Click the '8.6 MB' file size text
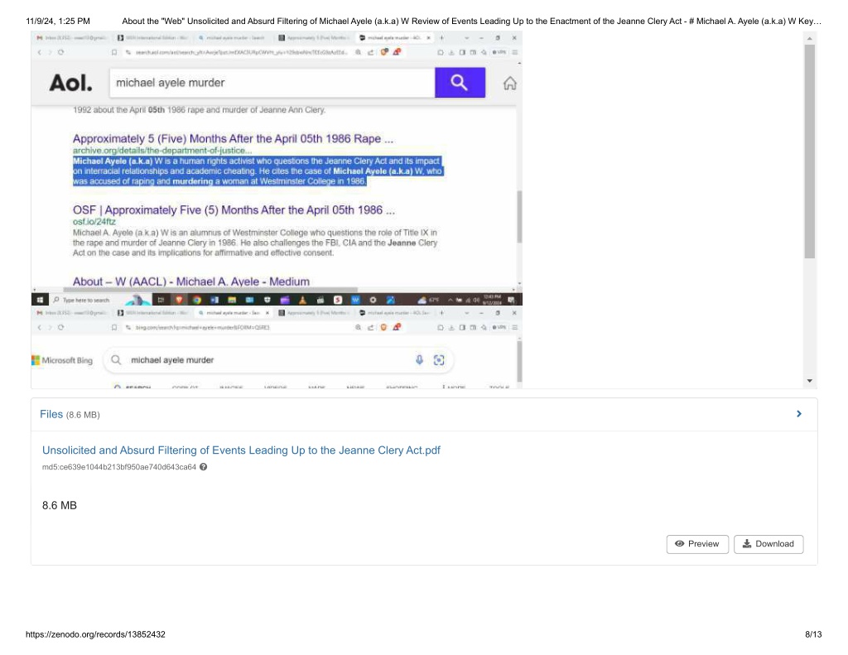The width and height of the screenshot is (848, 655). [60, 505]
